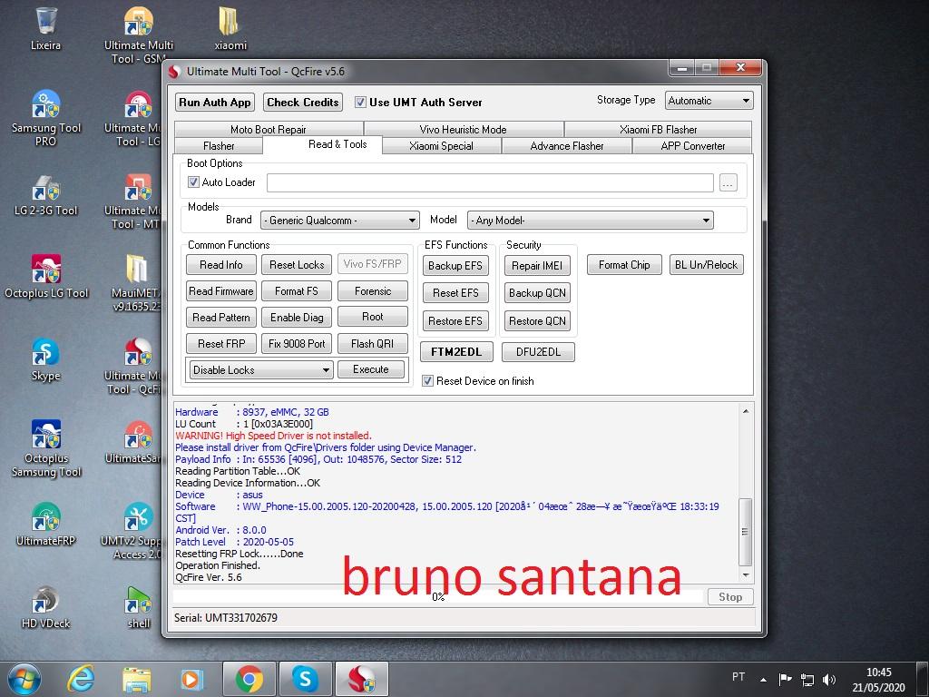Click Execute next to Disable Locks
Screen dimensions: 929x697
pyautogui.click(x=371, y=369)
